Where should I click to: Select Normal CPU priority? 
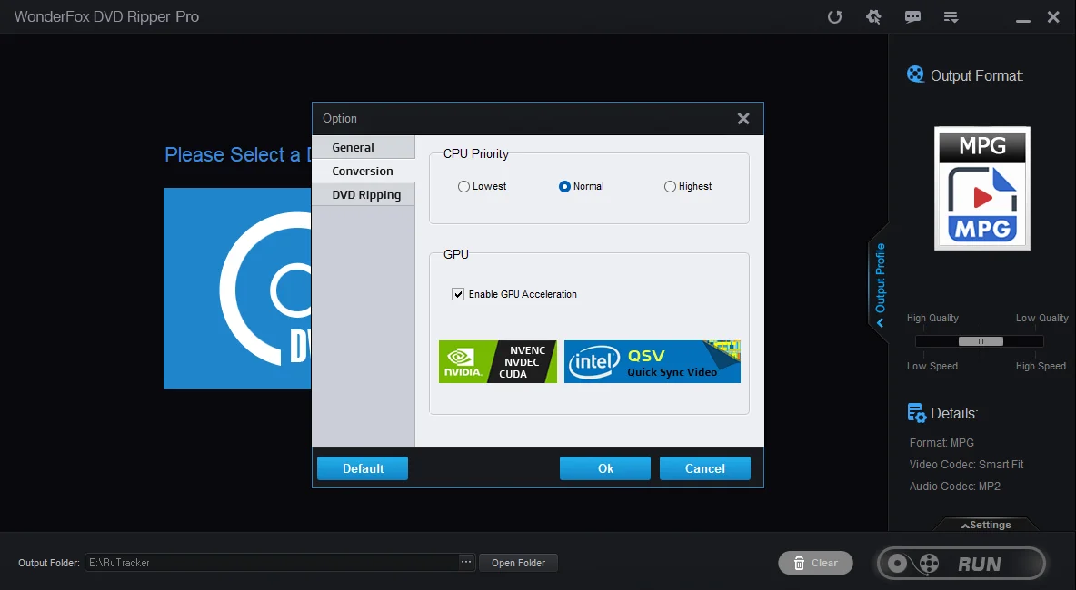pos(565,187)
